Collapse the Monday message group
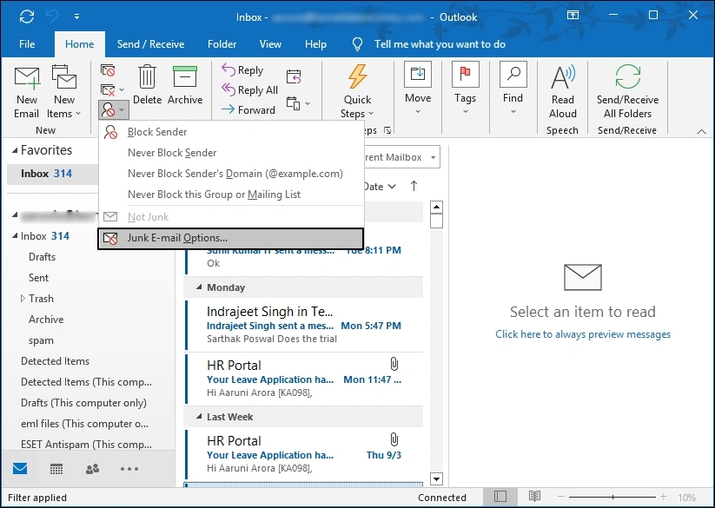 (199, 287)
